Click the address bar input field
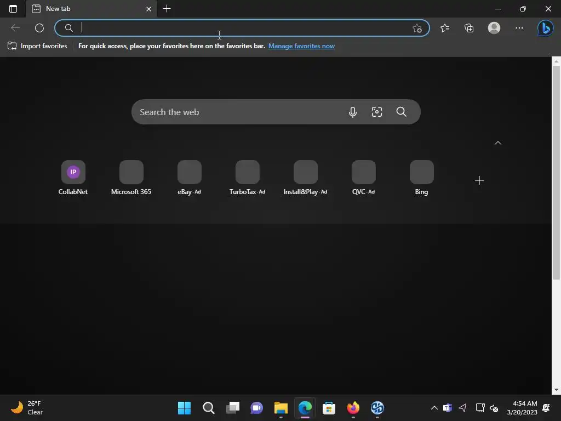Screen dimensions: 561x421 click(x=242, y=28)
